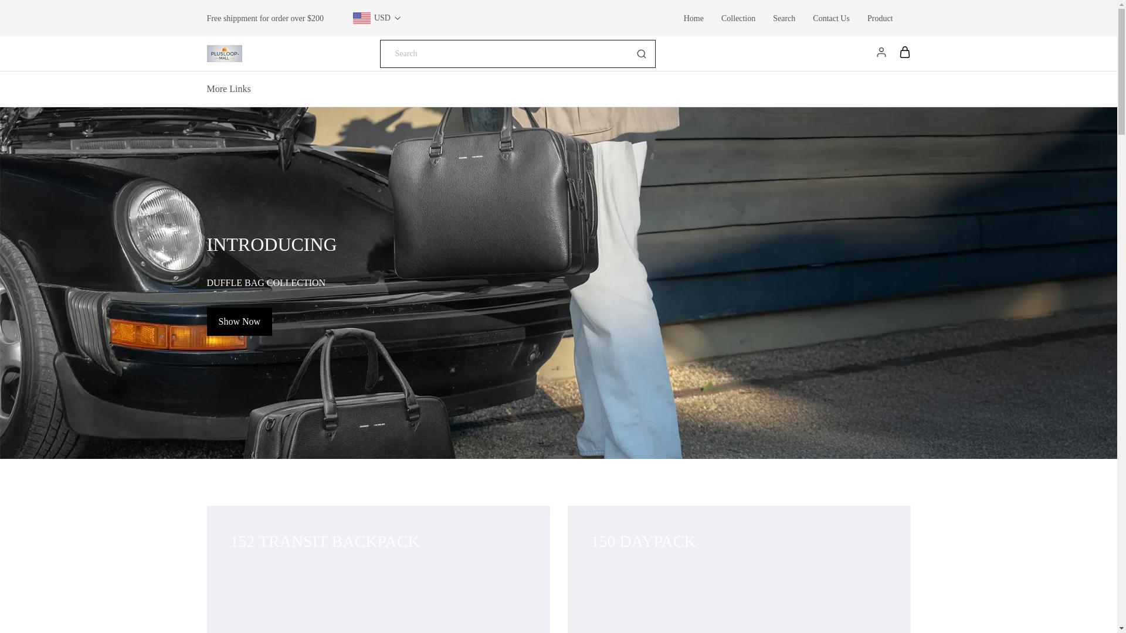This screenshot has width=1126, height=633.
Task: Click the INTRODUCING hero heading
Action: (272, 244)
